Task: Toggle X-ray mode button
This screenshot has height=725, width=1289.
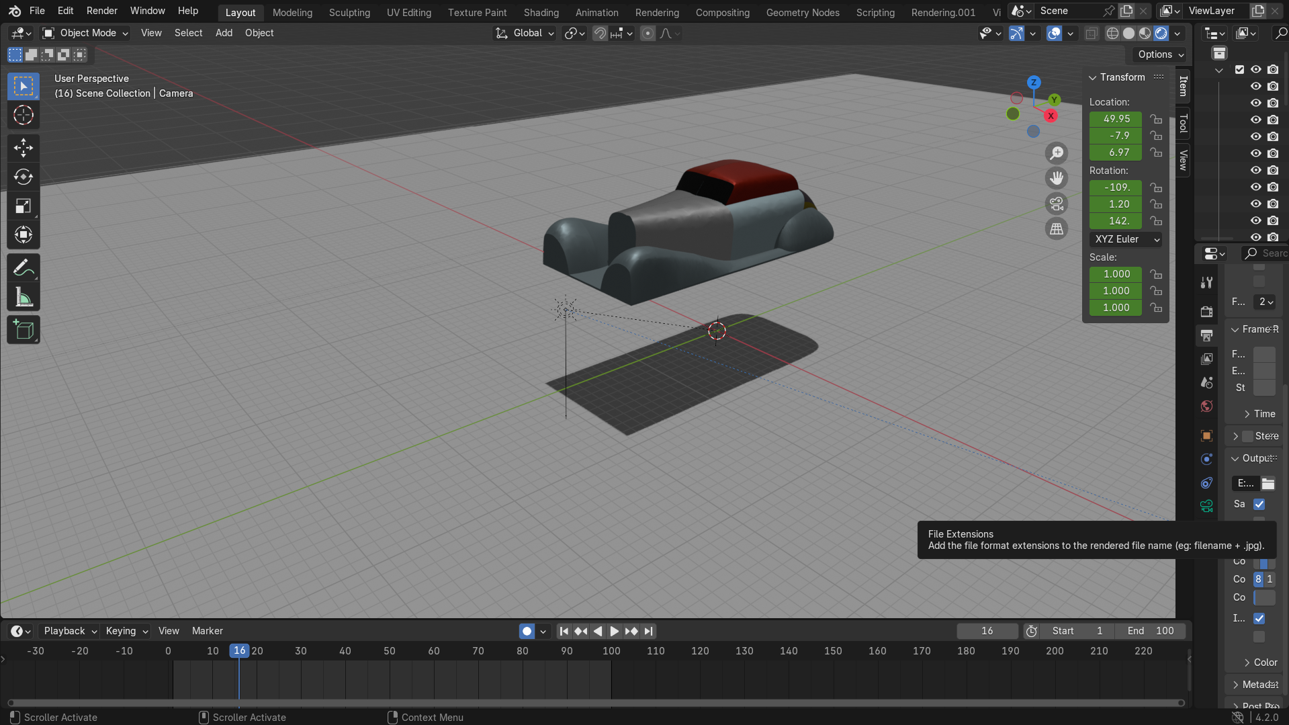Action: point(1092,33)
